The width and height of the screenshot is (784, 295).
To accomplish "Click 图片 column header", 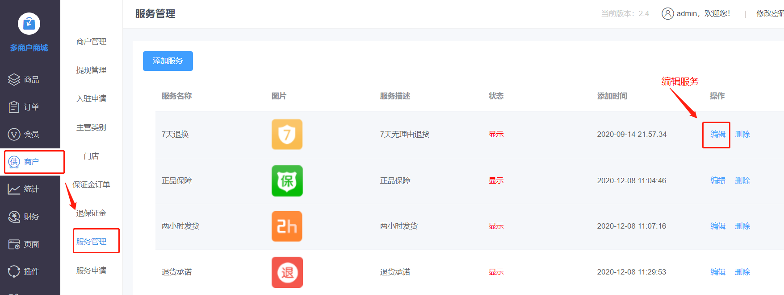I will [x=279, y=96].
